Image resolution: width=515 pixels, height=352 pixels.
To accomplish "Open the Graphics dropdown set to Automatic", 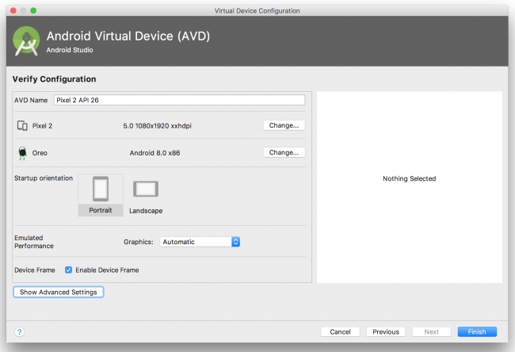I will [200, 242].
